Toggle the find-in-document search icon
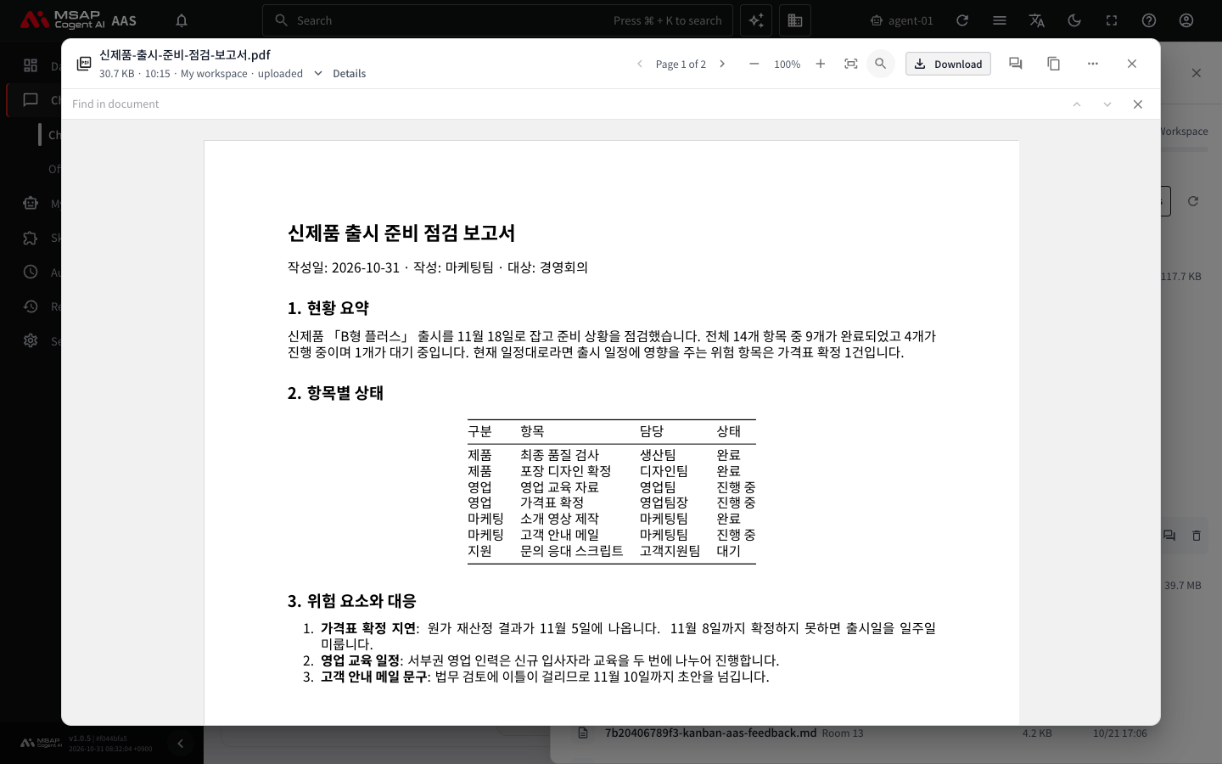1222x764 pixels. click(x=880, y=64)
